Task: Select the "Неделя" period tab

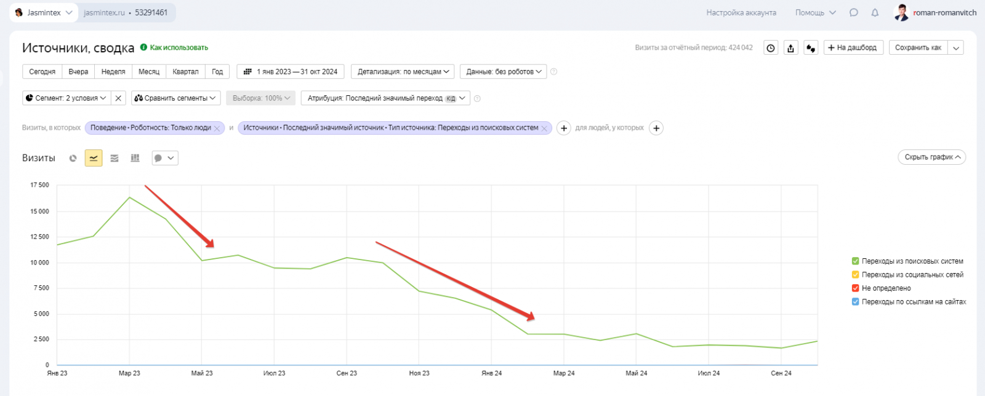Action: 113,72
